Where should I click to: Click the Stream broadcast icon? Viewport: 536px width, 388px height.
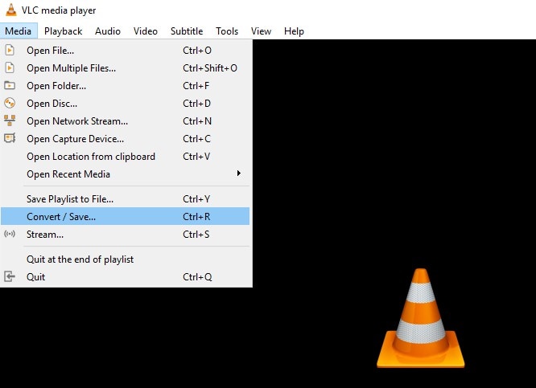click(10, 234)
